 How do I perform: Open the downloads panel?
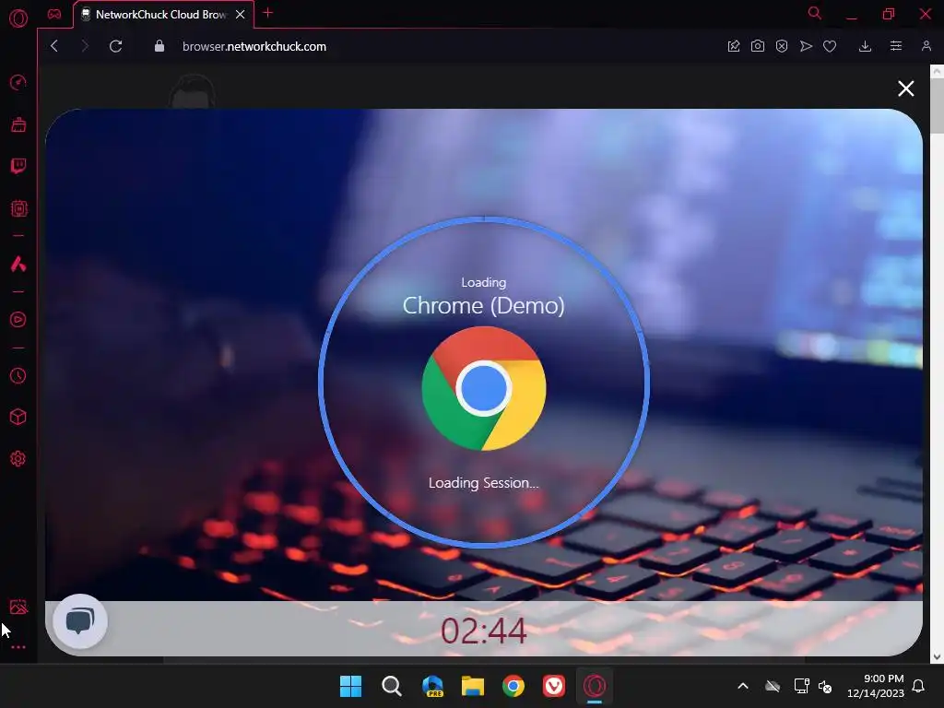865,46
